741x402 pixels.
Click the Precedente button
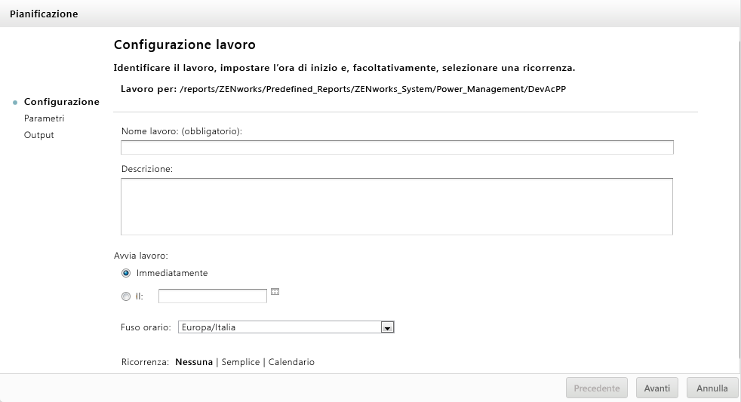click(597, 388)
